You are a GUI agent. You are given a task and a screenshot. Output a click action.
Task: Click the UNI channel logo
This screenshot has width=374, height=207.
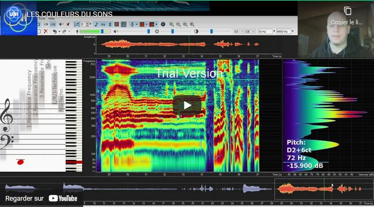pos(14,14)
